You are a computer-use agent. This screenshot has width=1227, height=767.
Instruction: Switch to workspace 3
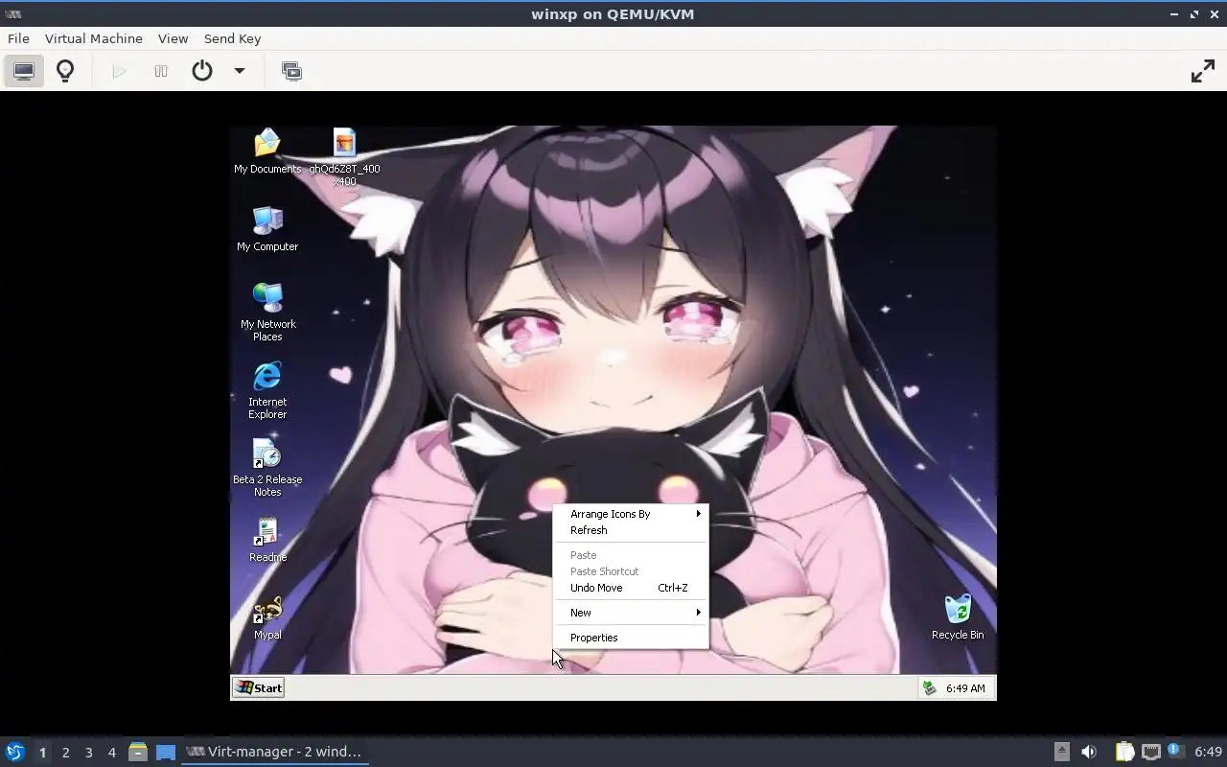coord(88,753)
